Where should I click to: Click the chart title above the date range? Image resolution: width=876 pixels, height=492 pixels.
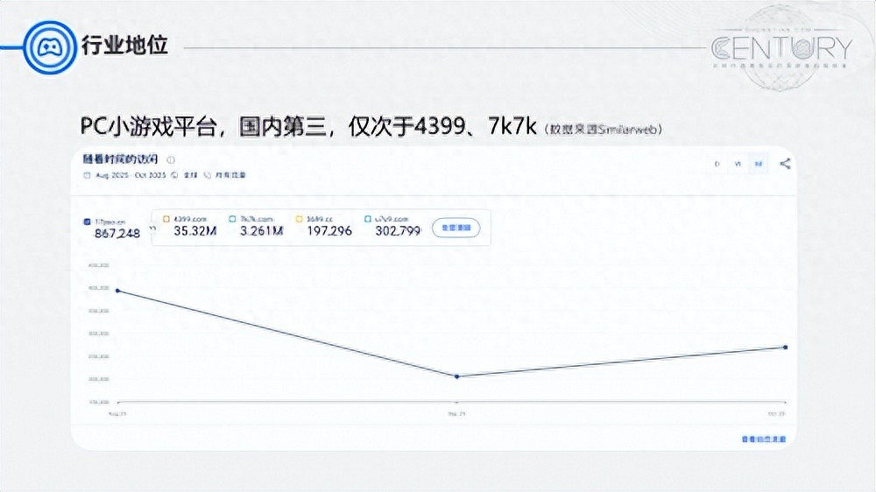coord(121,159)
